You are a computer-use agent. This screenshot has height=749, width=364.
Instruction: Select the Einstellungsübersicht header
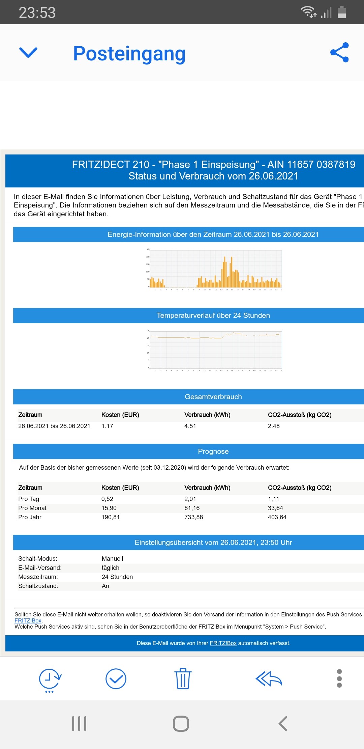[189, 543]
